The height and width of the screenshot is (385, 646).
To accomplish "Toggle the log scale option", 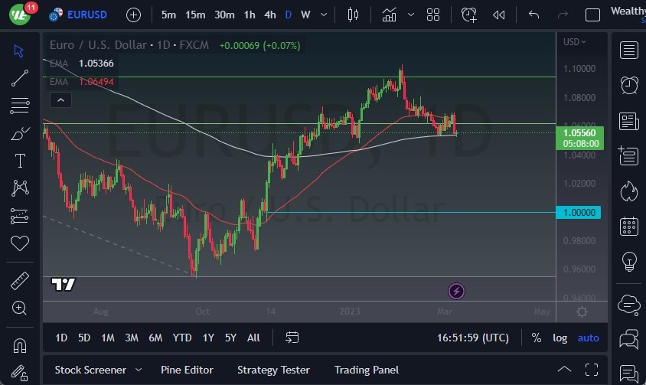I will (560, 338).
